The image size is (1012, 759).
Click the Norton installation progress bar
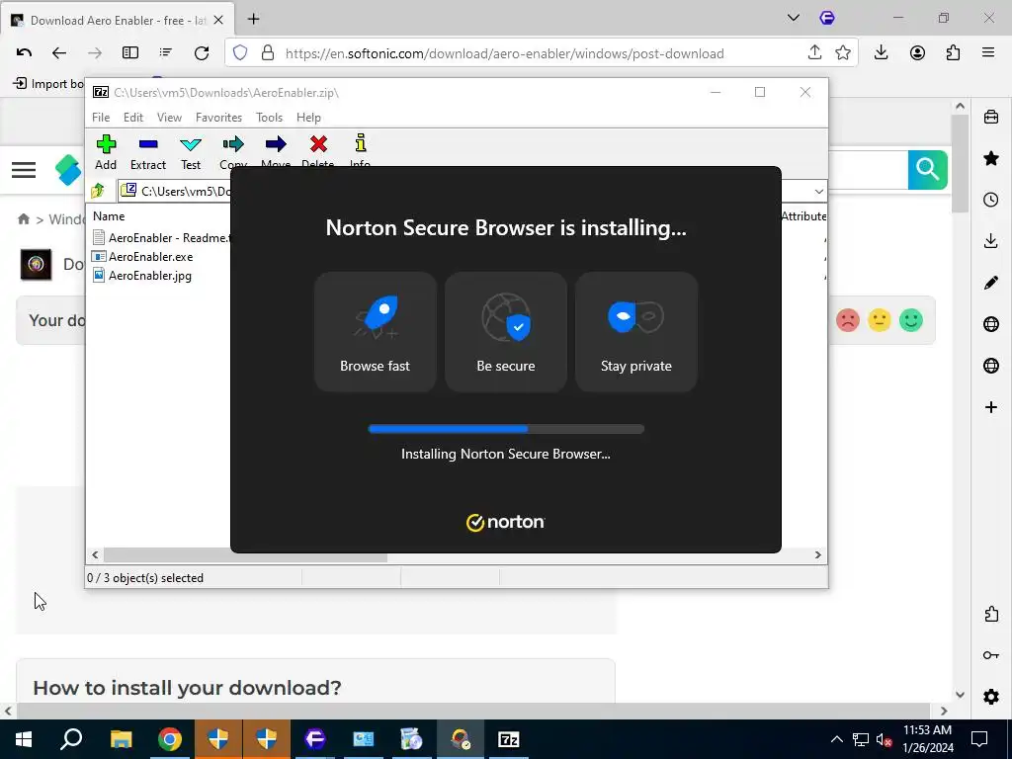(506, 429)
